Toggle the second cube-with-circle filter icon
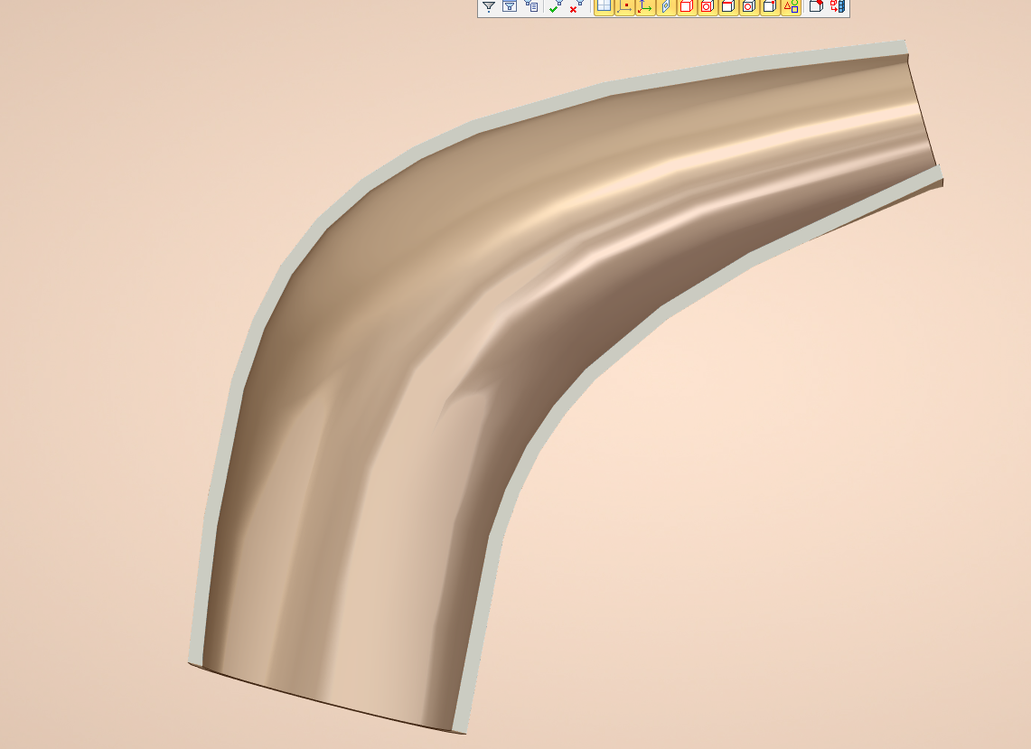This screenshot has width=1031, height=749. click(x=748, y=6)
